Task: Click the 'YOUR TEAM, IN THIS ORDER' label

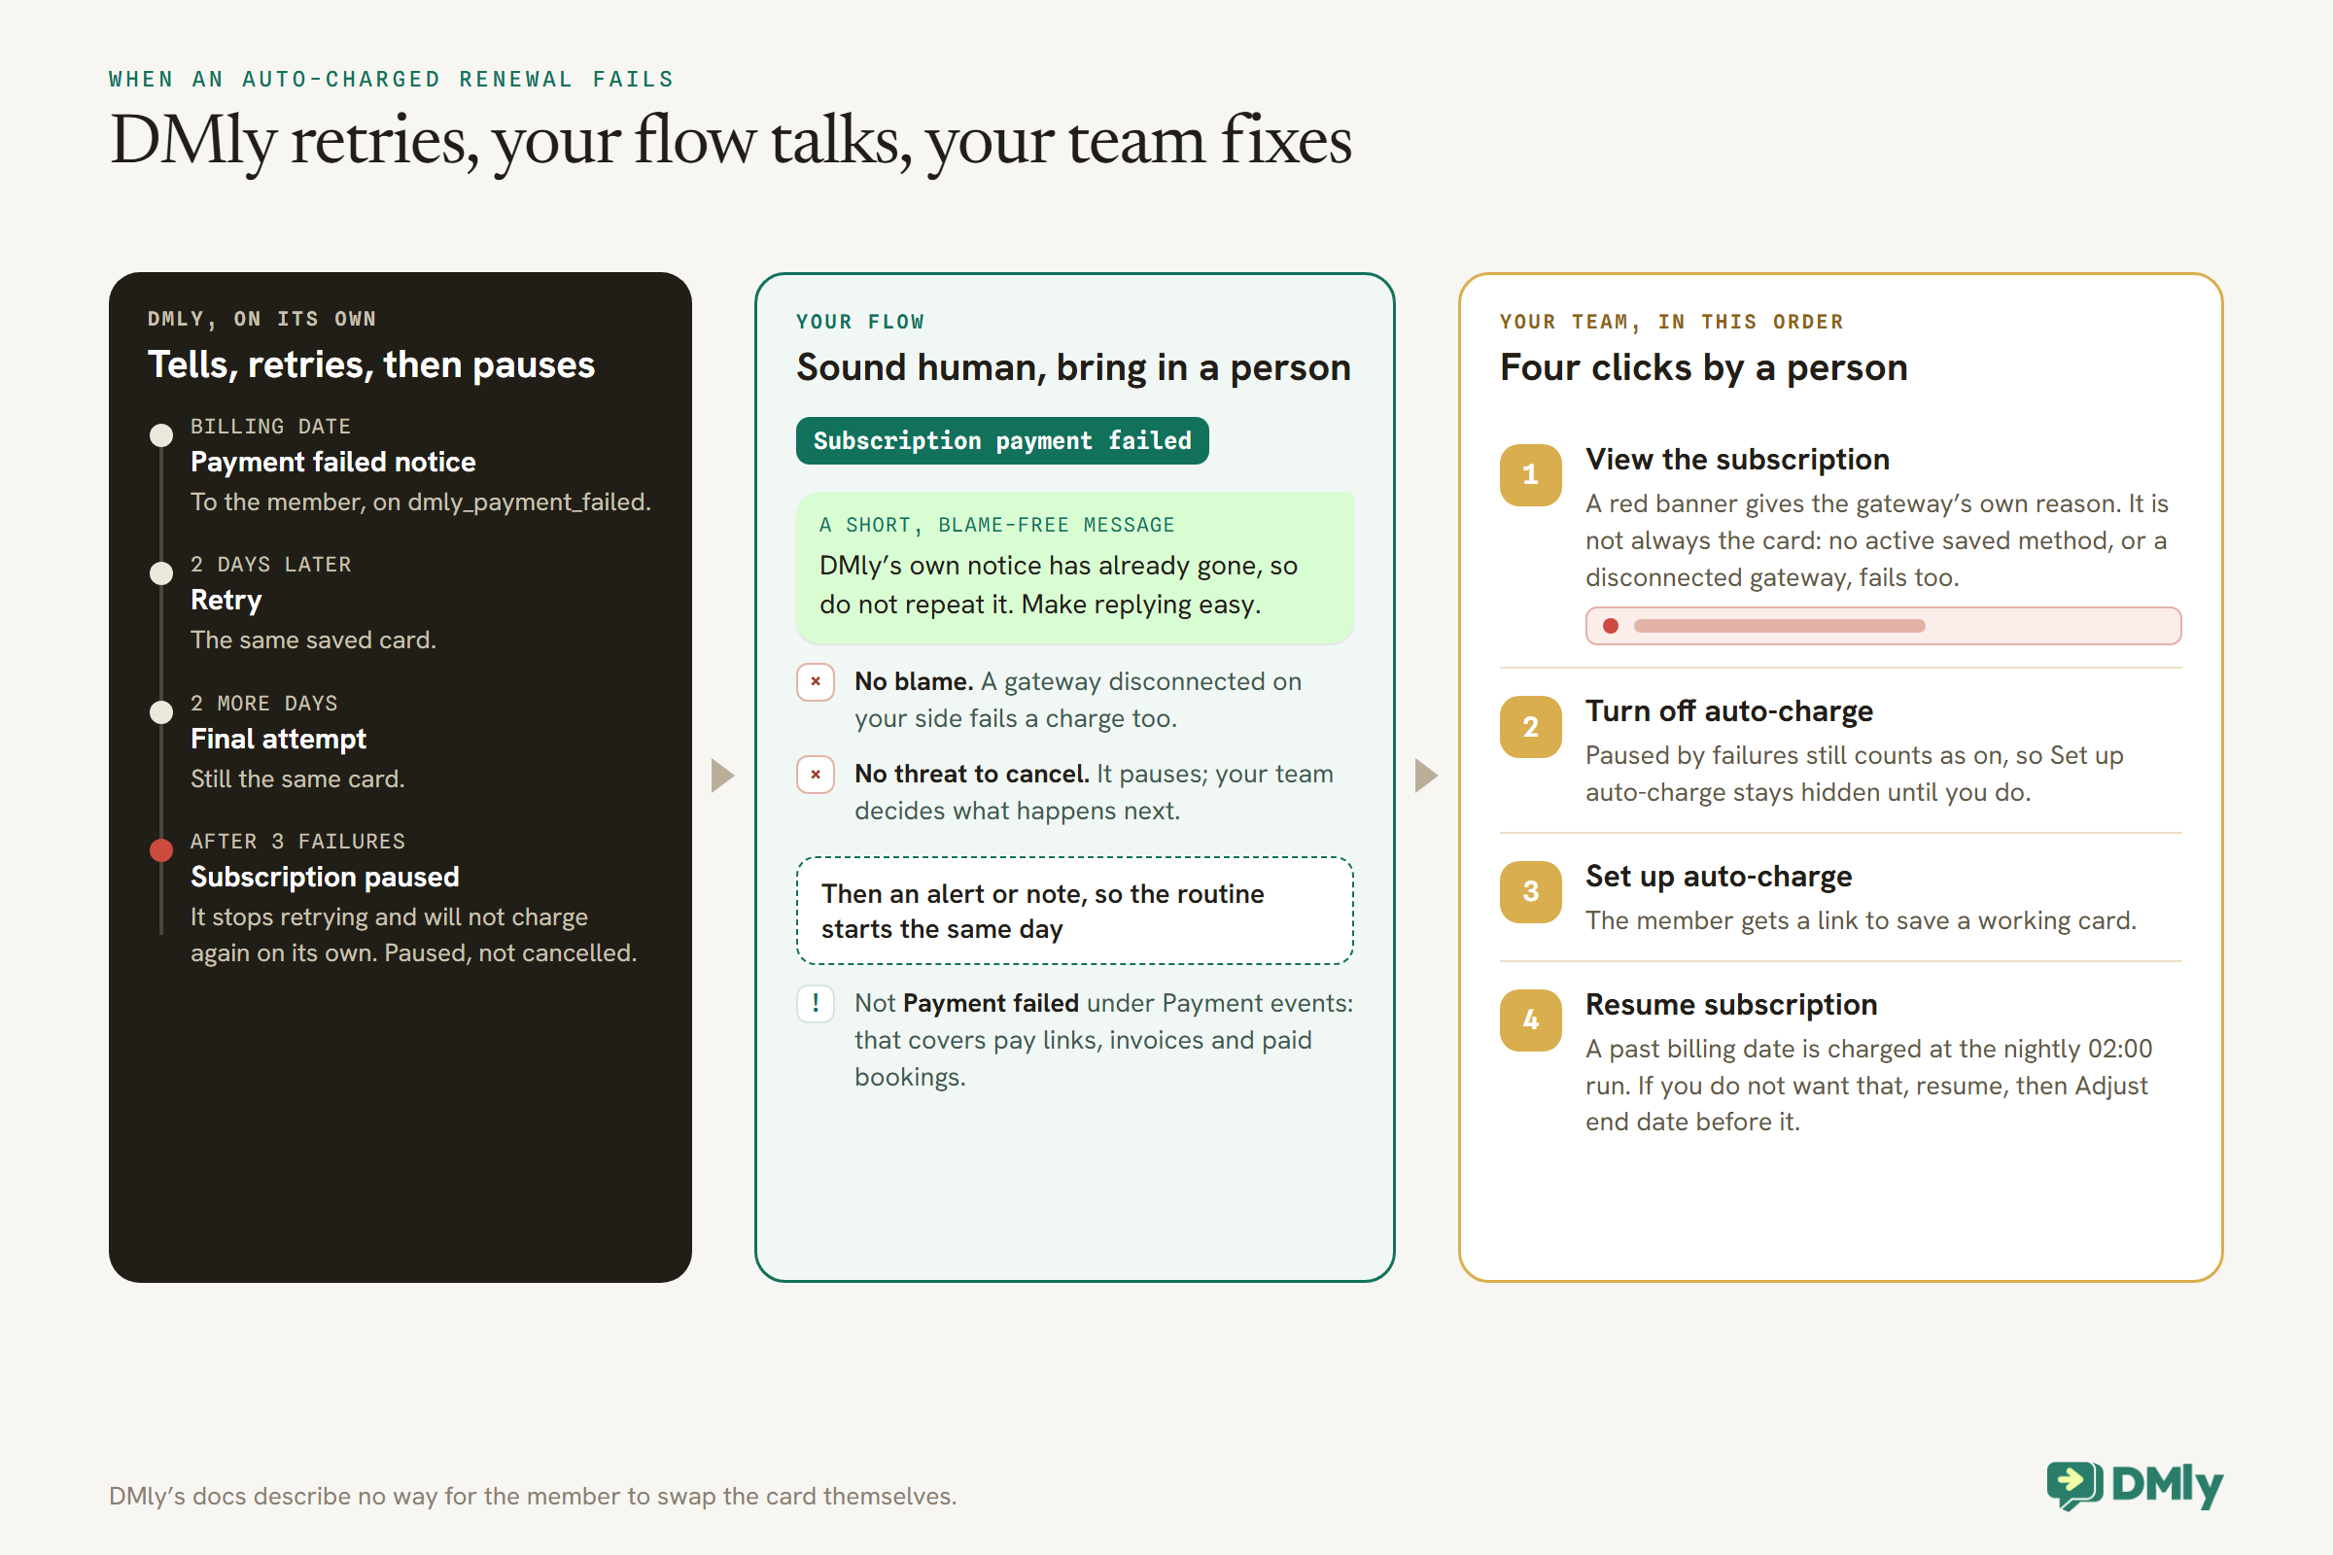Action: point(1671,323)
